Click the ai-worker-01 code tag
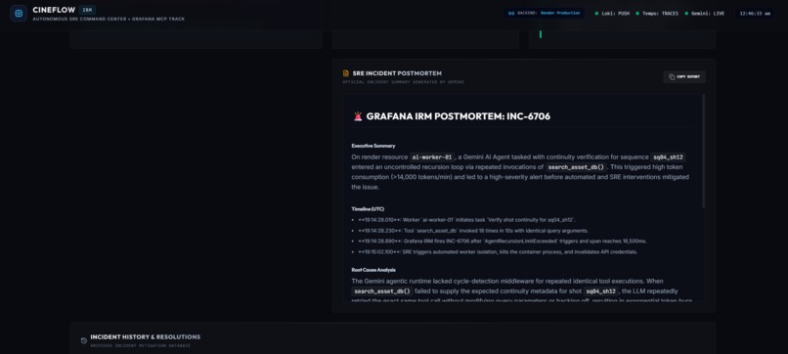Screen dimensions: 788x354 pyautogui.click(x=432, y=156)
